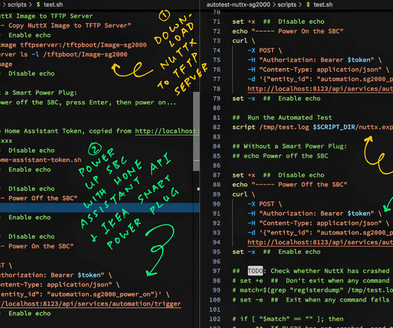Click line number 82 in the gutter
The height and width of the screenshot is (328, 393).
[x=217, y=127]
